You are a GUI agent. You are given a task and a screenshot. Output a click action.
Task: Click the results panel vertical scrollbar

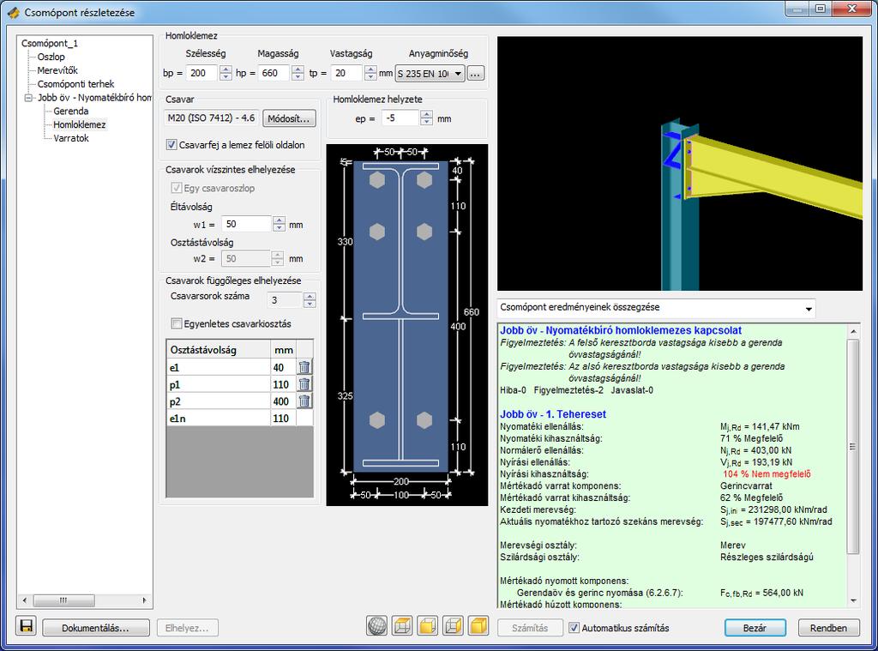853,466
